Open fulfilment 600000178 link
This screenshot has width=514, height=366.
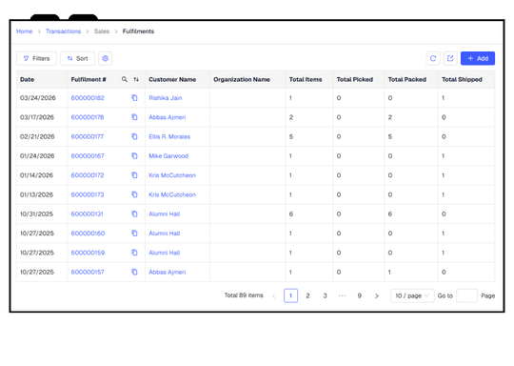88,117
